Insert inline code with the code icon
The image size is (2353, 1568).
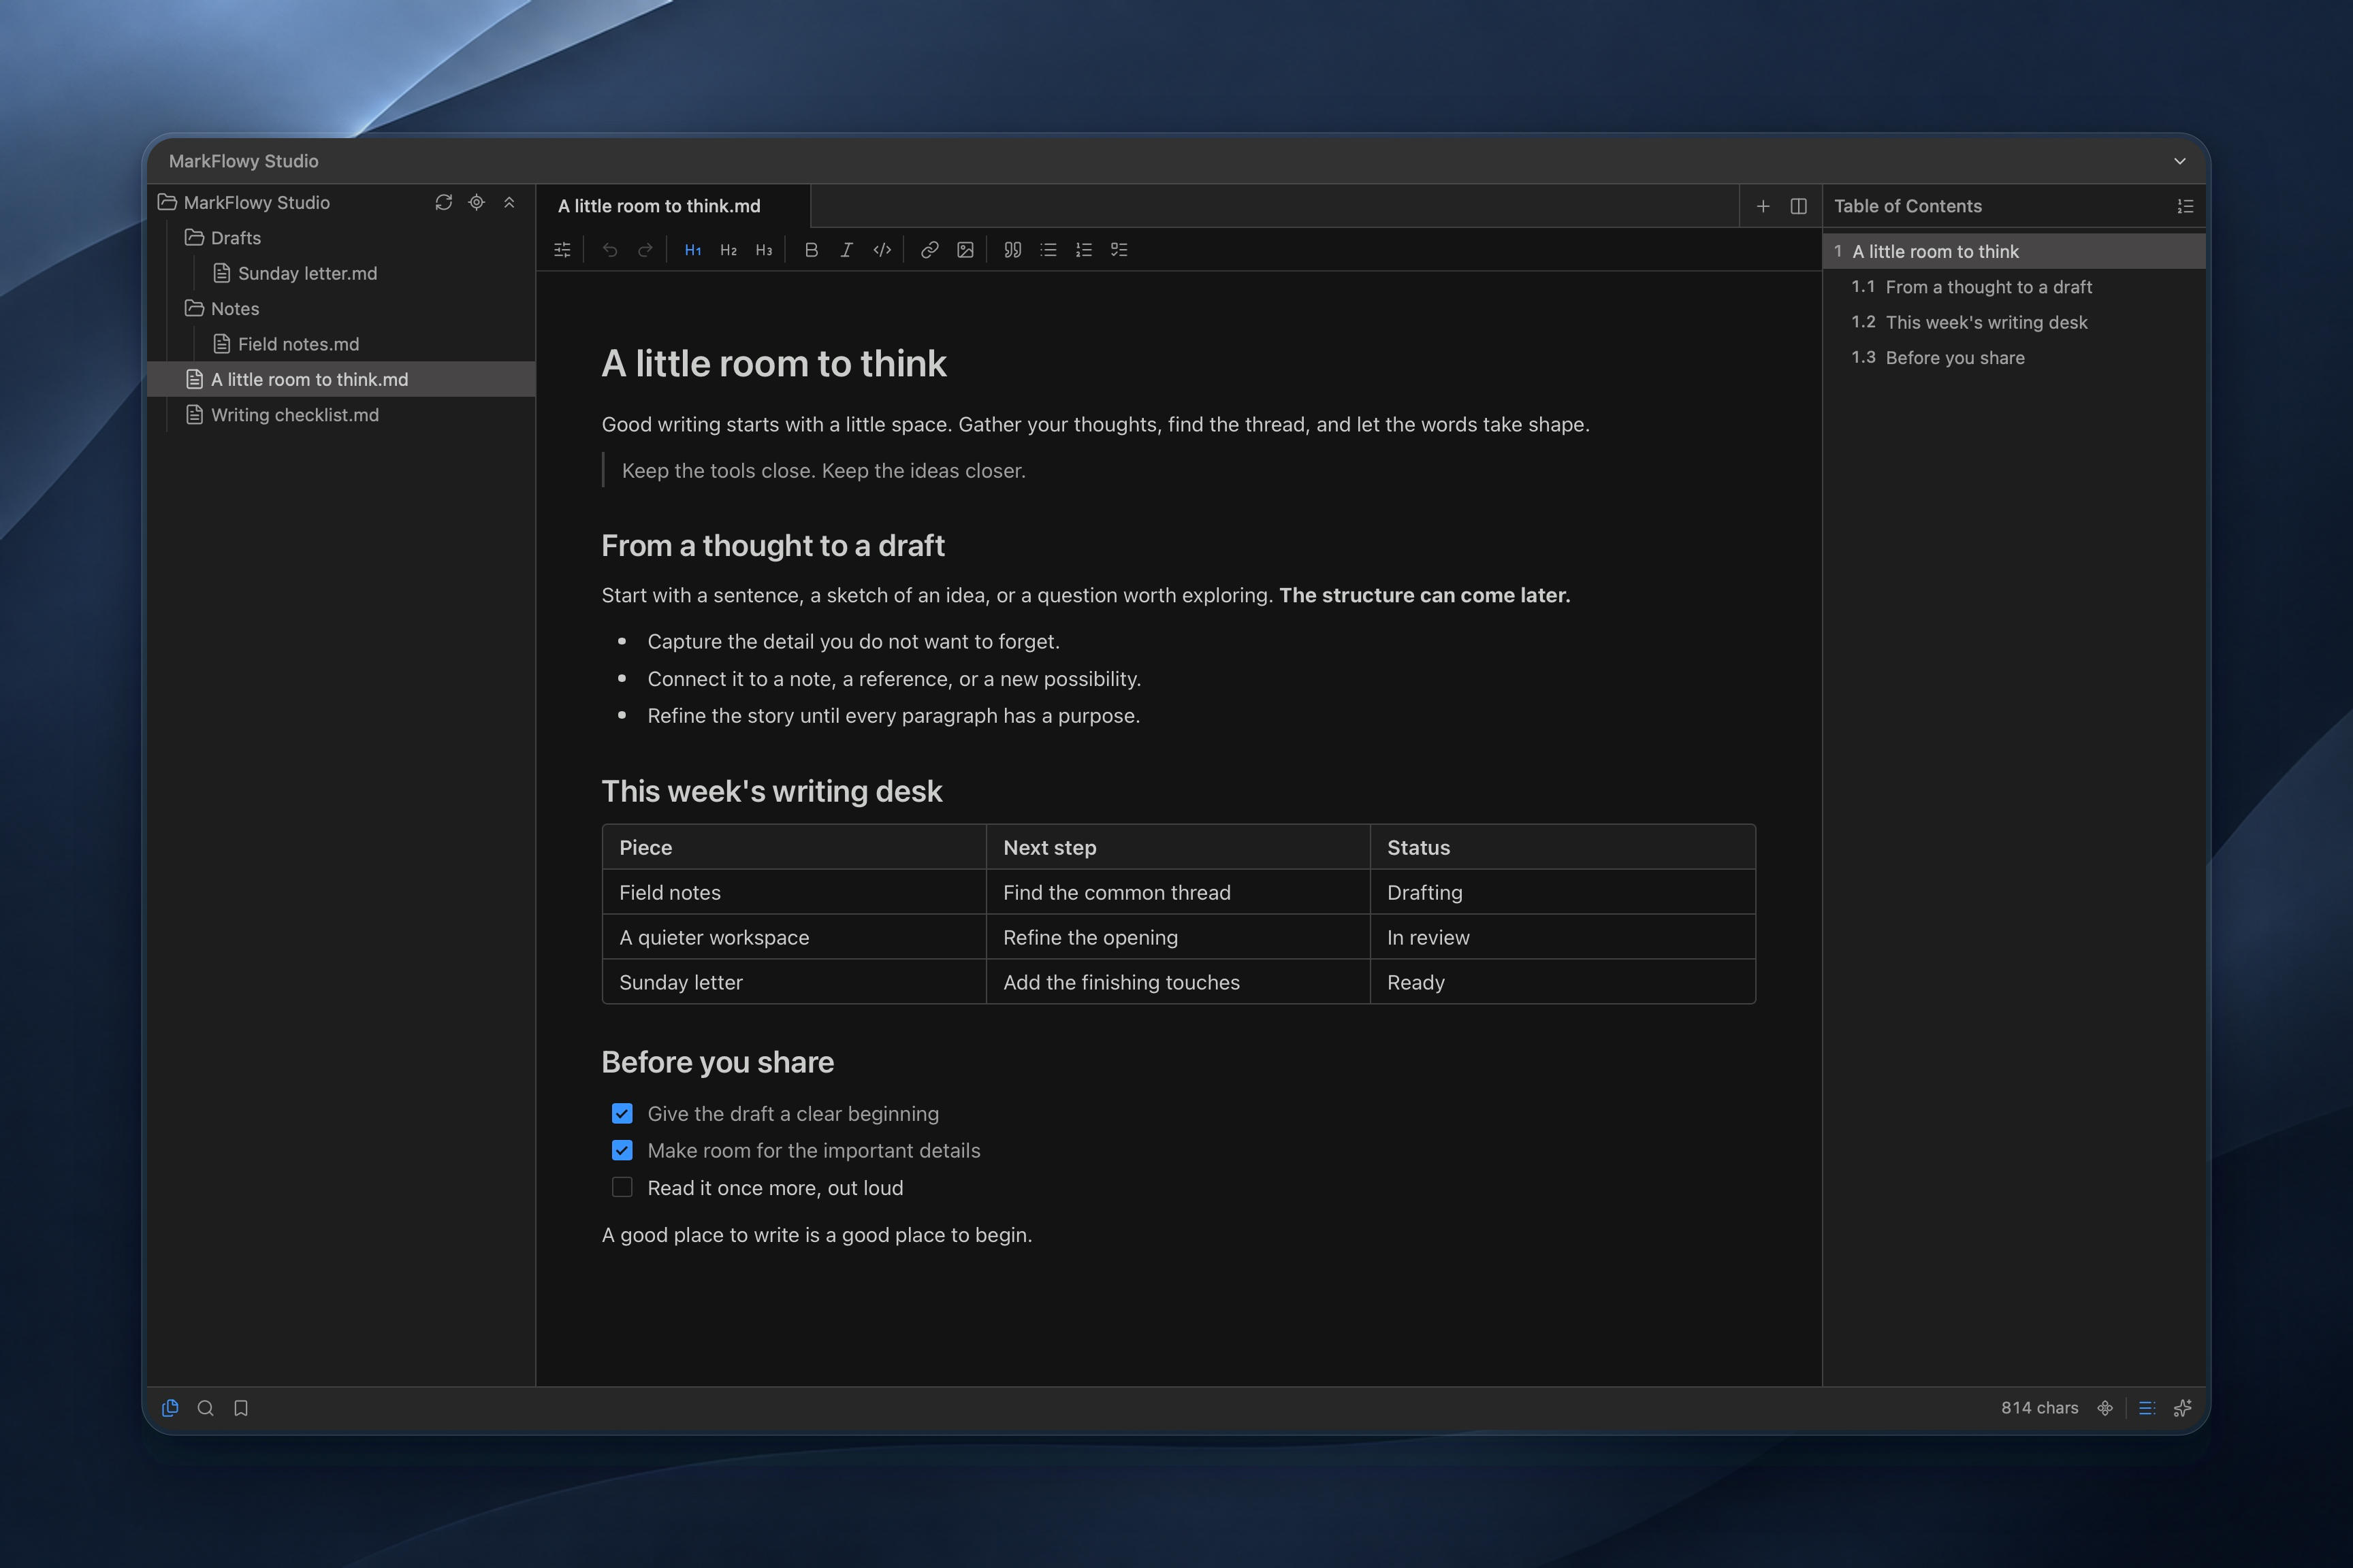(x=882, y=250)
